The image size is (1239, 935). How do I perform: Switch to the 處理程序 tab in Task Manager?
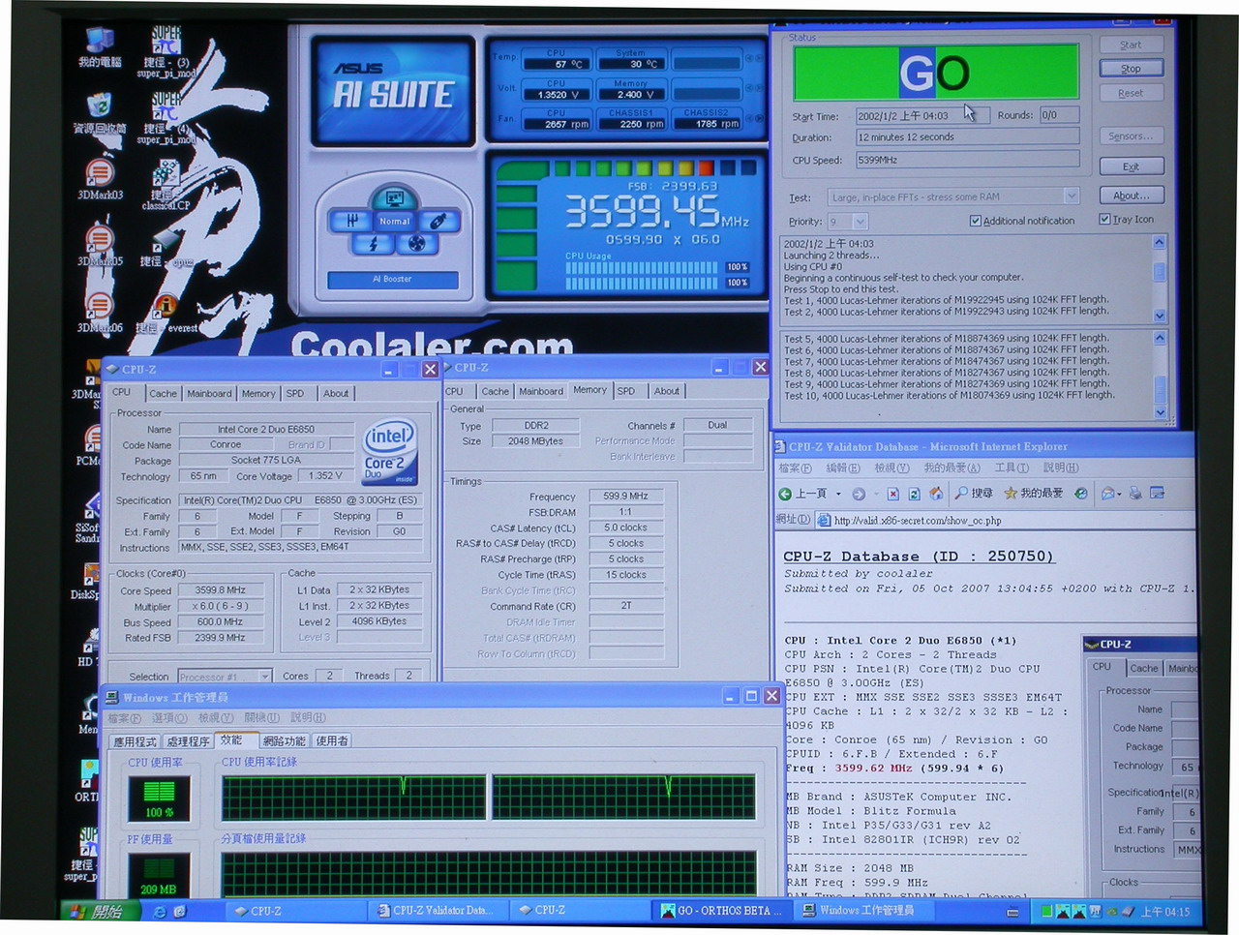pyautogui.click(x=188, y=741)
